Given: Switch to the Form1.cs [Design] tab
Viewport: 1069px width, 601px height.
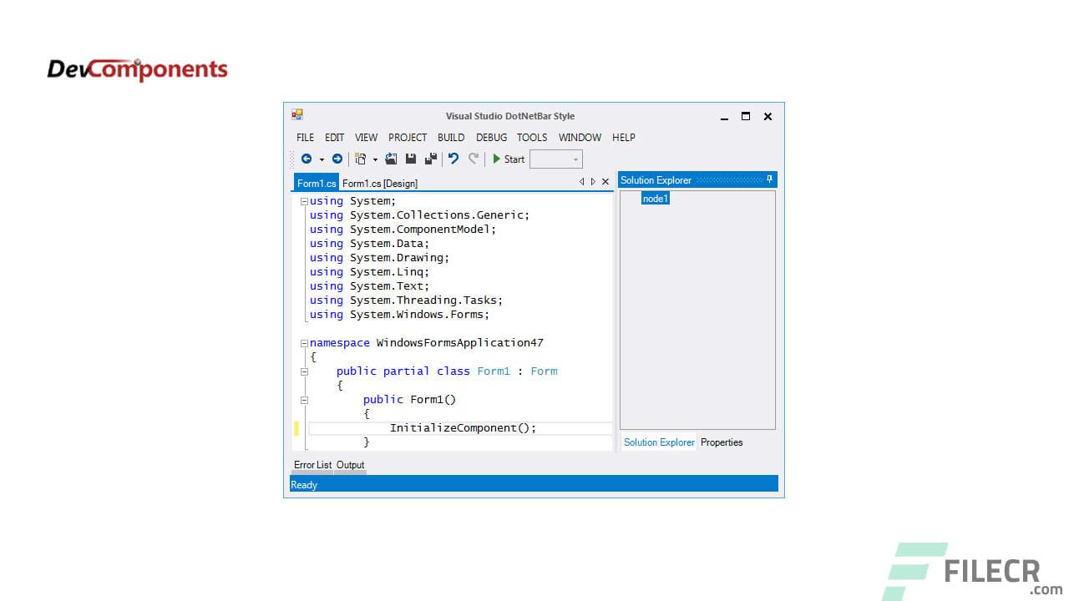Looking at the screenshot, I should click(379, 183).
